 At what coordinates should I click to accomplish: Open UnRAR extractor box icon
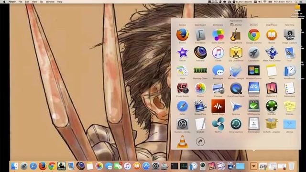click(x=272, y=124)
